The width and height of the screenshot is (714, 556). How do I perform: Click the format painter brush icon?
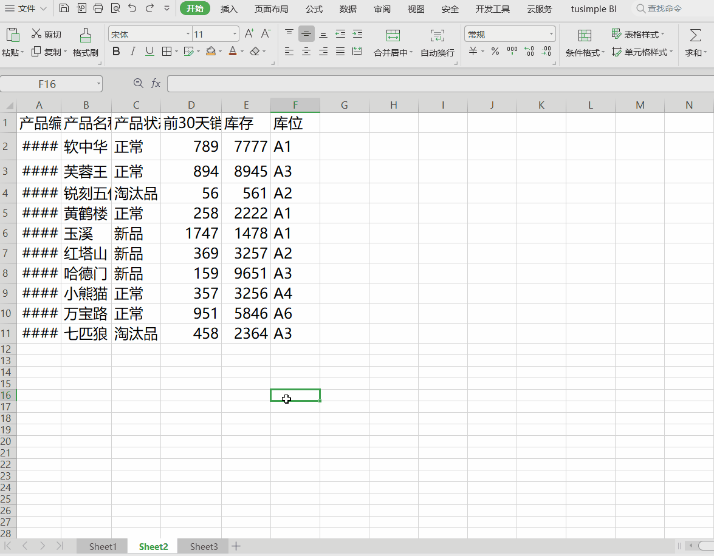click(x=85, y=35)
